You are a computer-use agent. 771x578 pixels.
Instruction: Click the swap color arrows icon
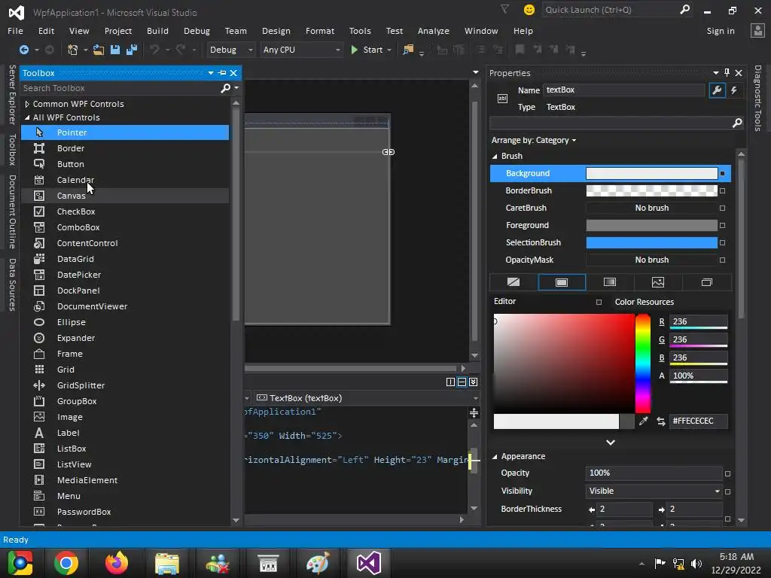(661, 421)
